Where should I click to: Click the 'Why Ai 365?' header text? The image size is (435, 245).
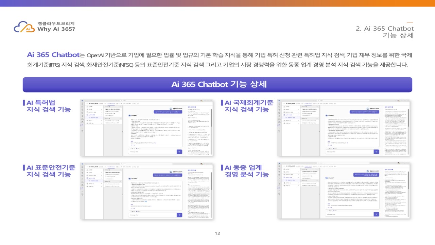[x=56, y=29]
